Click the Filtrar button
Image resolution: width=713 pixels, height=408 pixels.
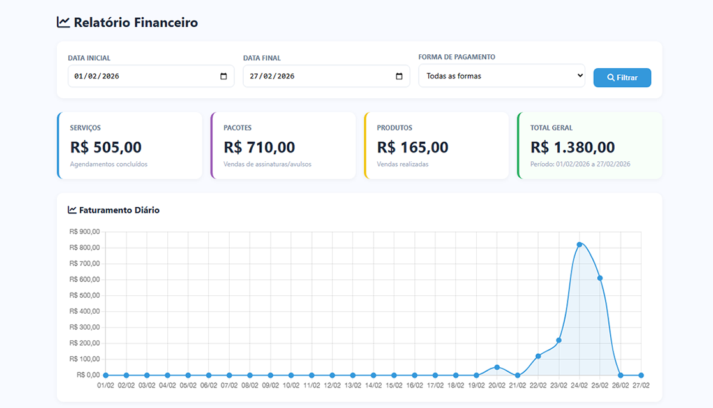(x=622, y=77)
